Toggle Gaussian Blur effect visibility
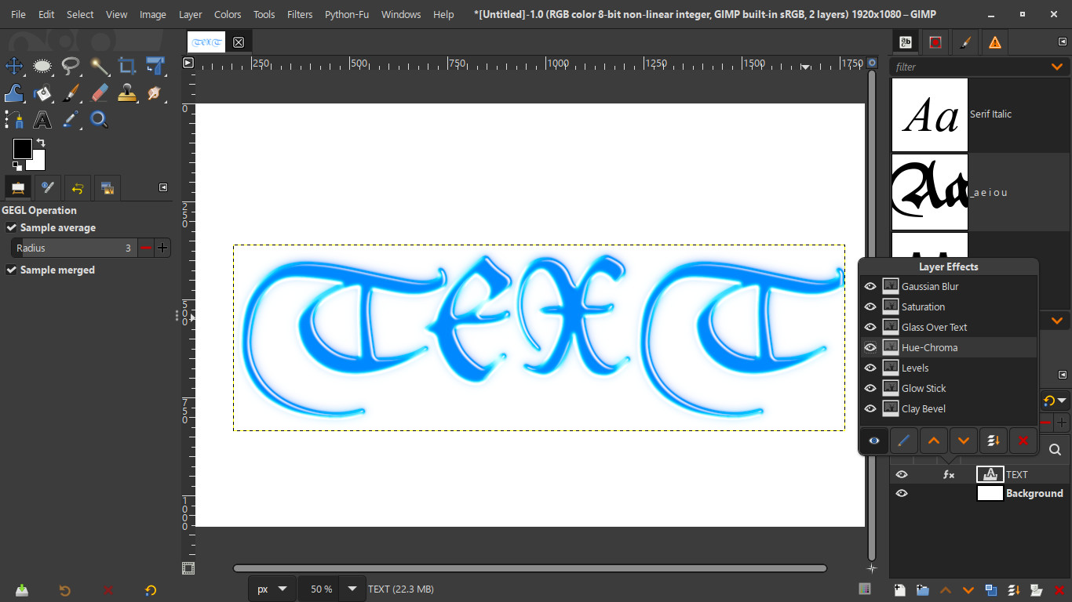This screenshot has width=1072, height=602. click(870, 286)
